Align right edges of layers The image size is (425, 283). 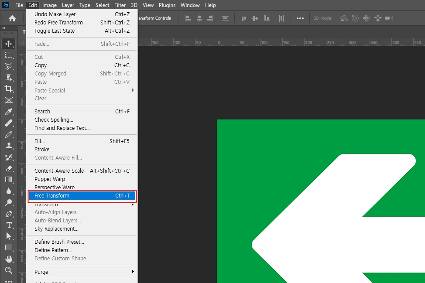pyautogui.click(x=210, y=18)
